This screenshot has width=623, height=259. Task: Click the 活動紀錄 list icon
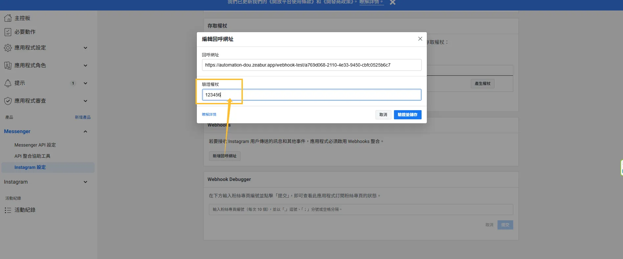[x=8, y=210]
